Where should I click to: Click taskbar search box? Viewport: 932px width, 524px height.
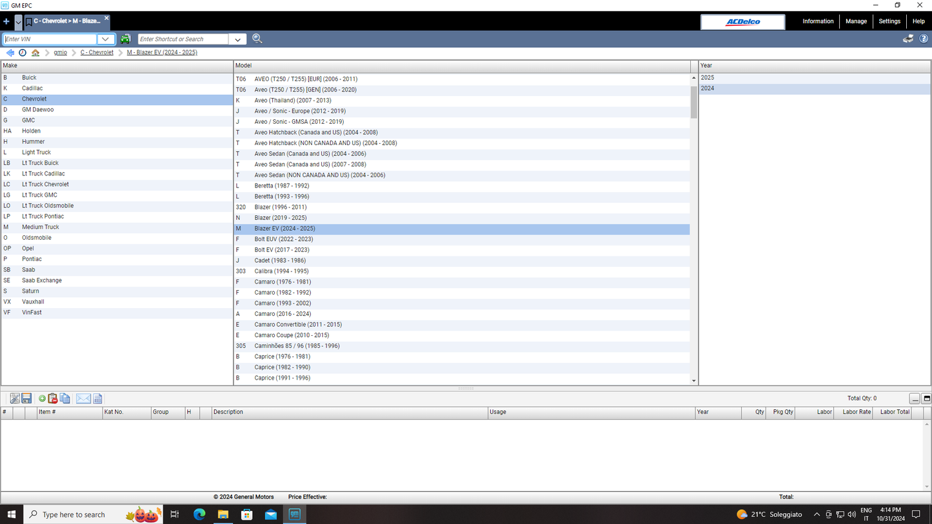click(x=93, y=514)
